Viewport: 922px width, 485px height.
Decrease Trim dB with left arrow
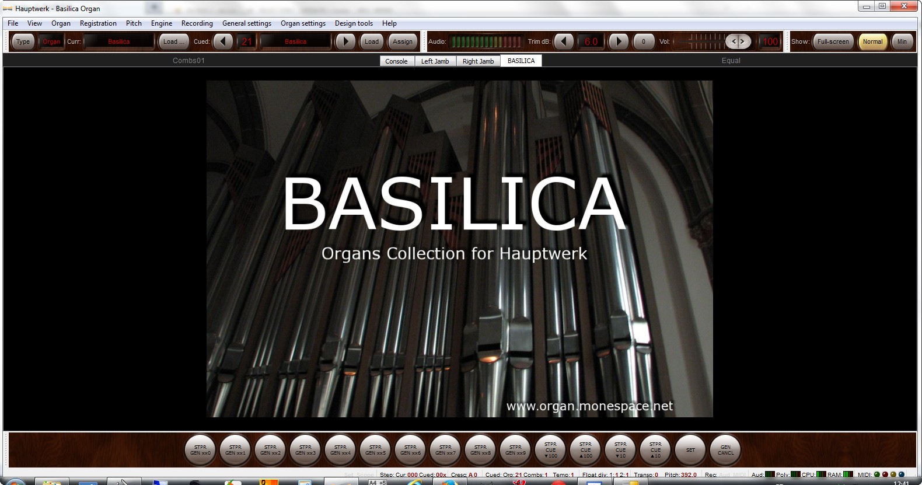click(563, 41)
